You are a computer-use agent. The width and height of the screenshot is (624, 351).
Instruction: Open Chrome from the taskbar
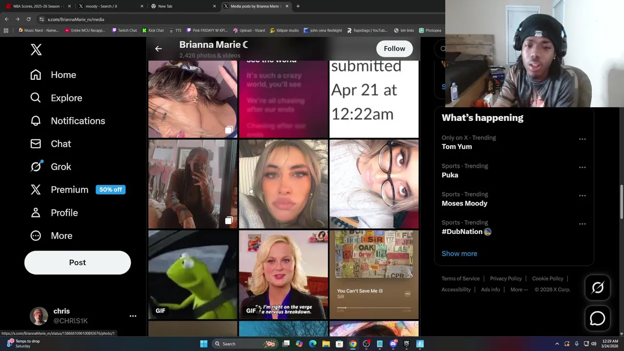(x=352, y=344)
